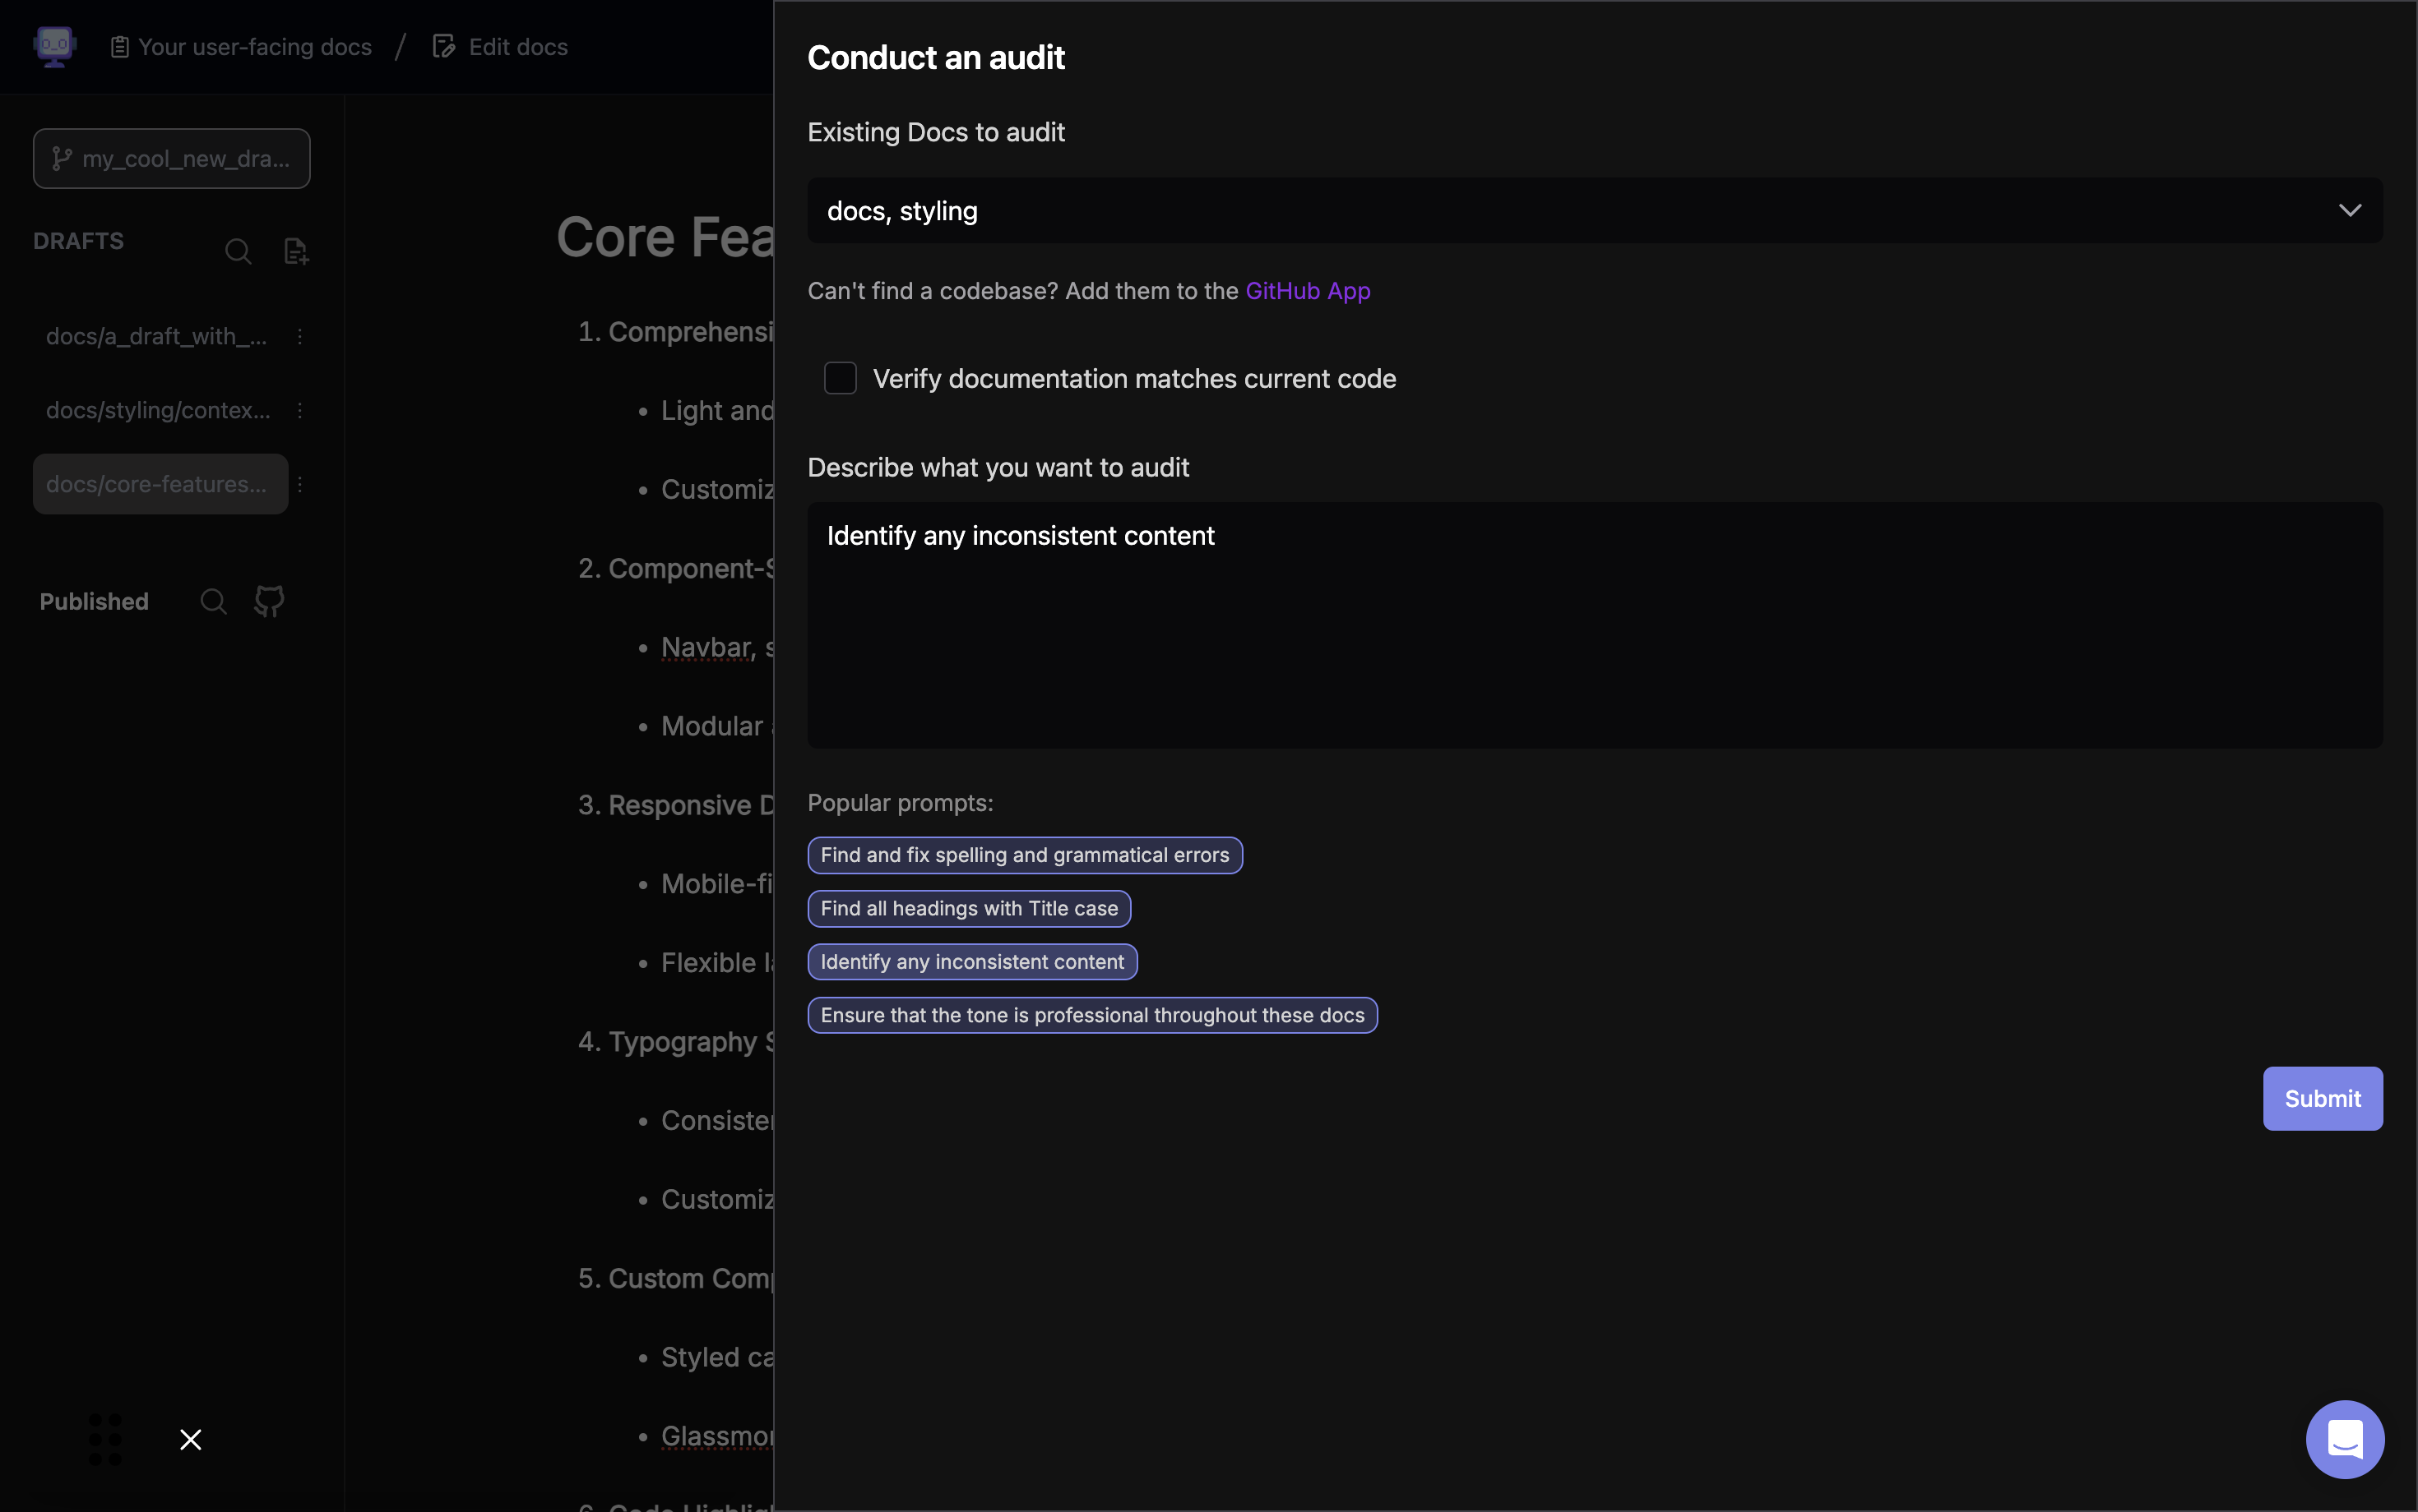Image resolution: width=2418 pixels, height=1512 pixels.
Task: Search drafts with the magnifier icon
Action: (237, 251)
